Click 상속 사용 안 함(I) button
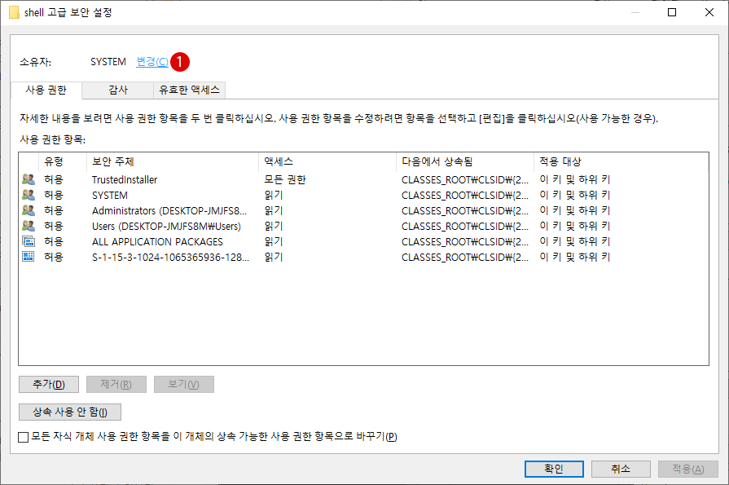 pyautogui.click(x=70, y=412)
